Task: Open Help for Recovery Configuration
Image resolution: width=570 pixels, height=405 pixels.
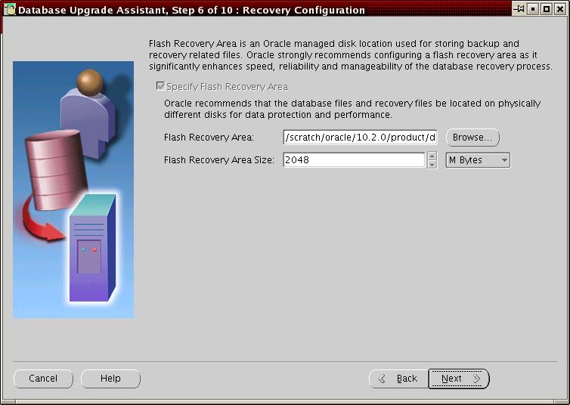Action: pos(110,379)
